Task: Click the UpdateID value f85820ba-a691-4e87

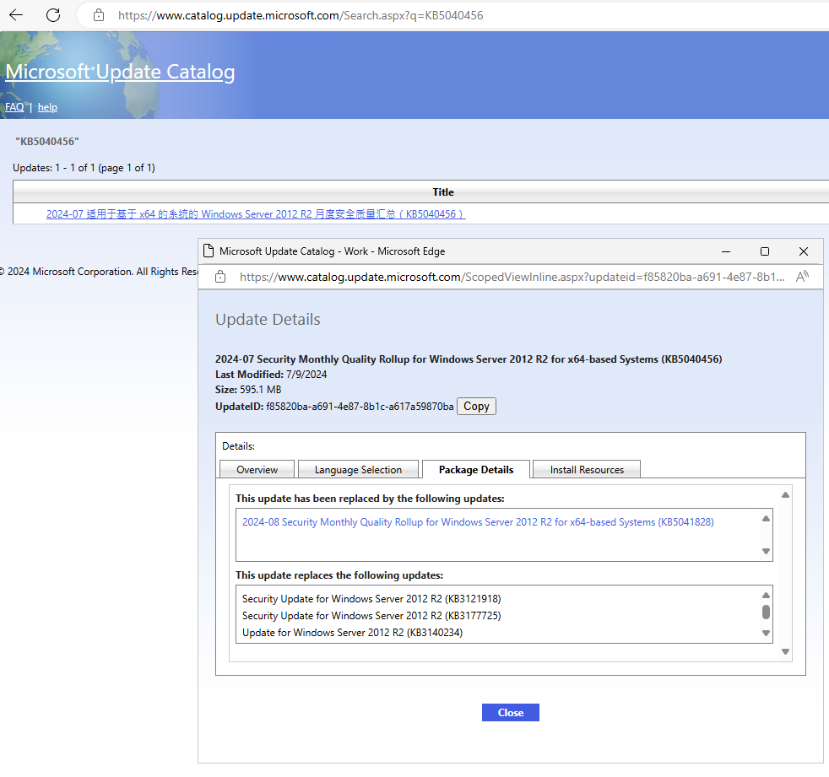Action: 360,406
